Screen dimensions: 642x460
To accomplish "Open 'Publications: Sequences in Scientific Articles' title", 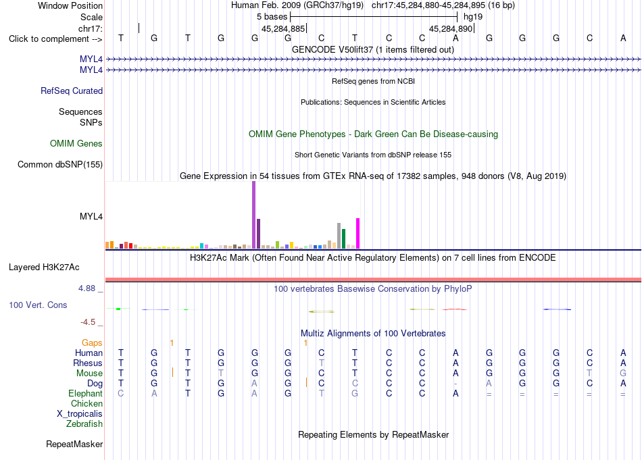I will point(373,102).
